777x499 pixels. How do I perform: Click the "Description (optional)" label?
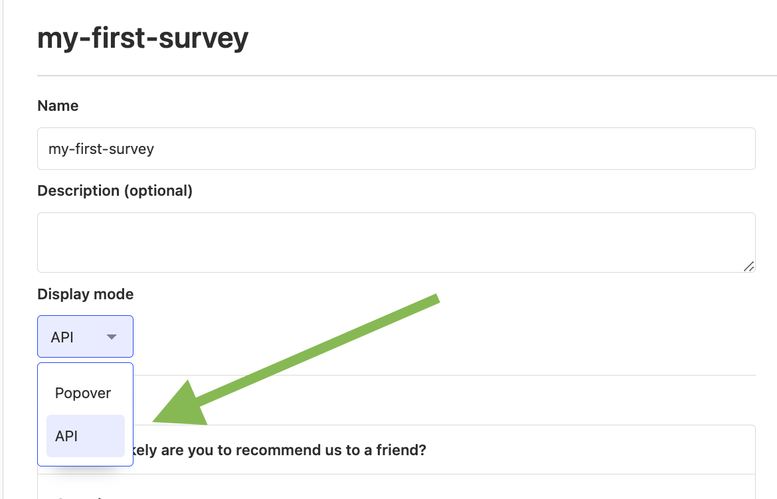pos(114,190)
